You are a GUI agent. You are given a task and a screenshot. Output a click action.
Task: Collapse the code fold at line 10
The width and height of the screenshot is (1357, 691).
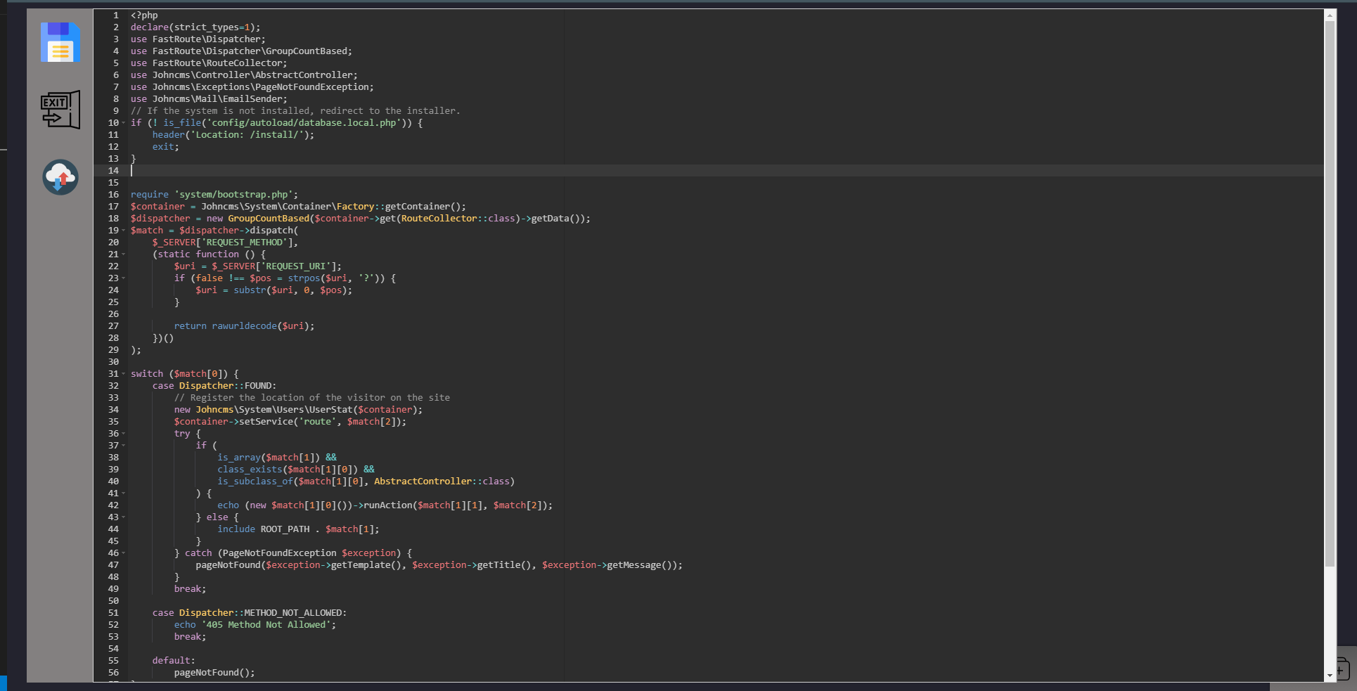pyautogui.click(x=124, y=123)
